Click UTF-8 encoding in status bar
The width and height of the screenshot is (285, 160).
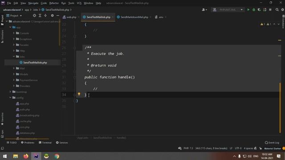coord(238,148)
